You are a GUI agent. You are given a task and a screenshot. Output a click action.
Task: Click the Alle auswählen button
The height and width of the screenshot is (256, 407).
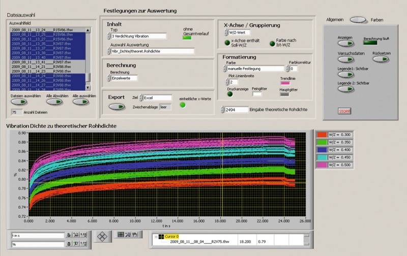click(81, 102)
